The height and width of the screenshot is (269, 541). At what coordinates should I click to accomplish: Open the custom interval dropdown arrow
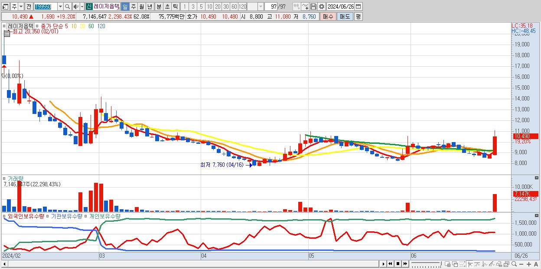(x=261, y=6)
